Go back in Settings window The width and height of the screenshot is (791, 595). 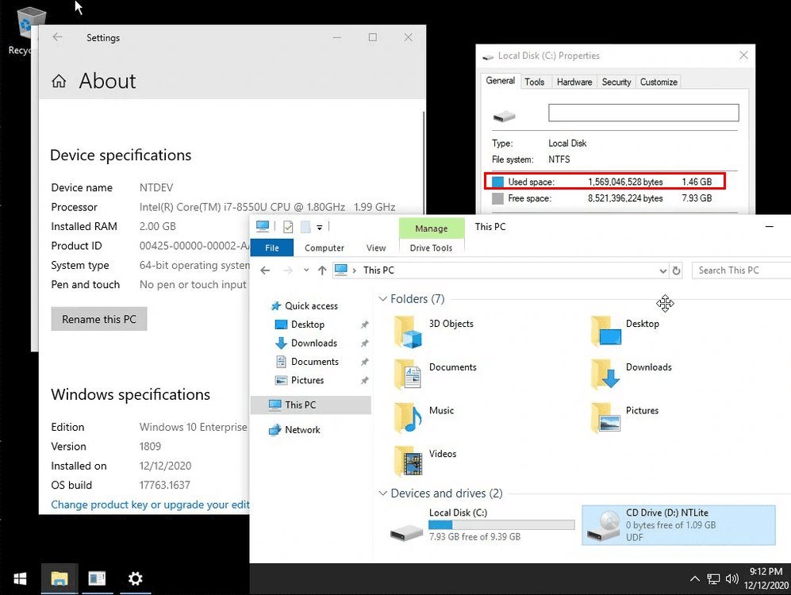(x=57, y=36)
